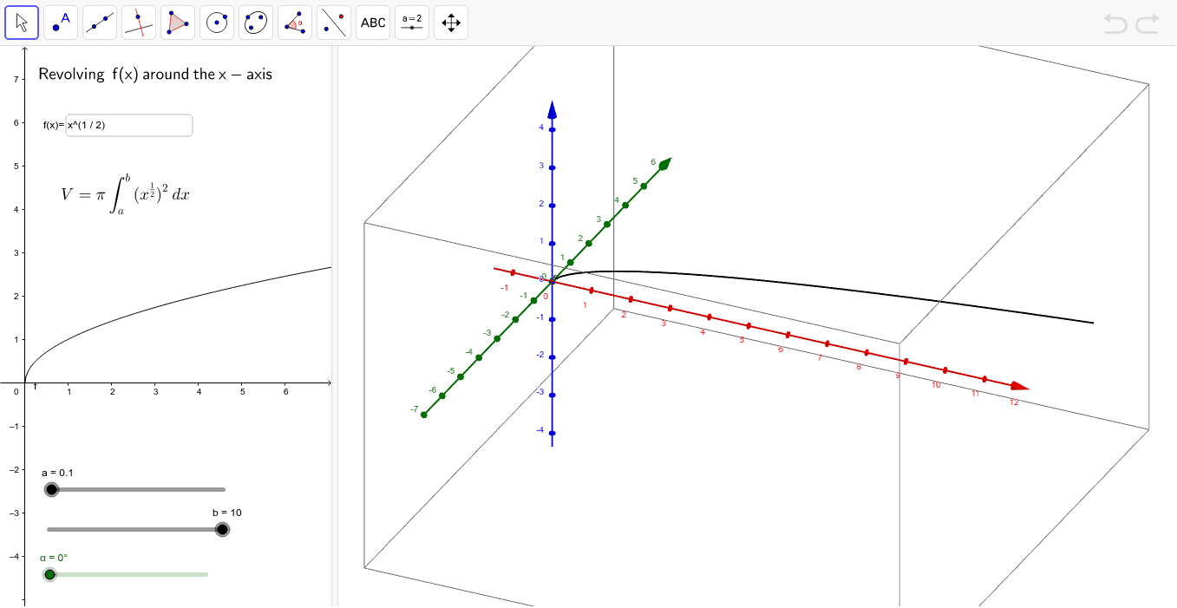The height and width of the screenshot is (608, 1177).
Task: Click the origin point in the 3D view
Action: point(552,280)
